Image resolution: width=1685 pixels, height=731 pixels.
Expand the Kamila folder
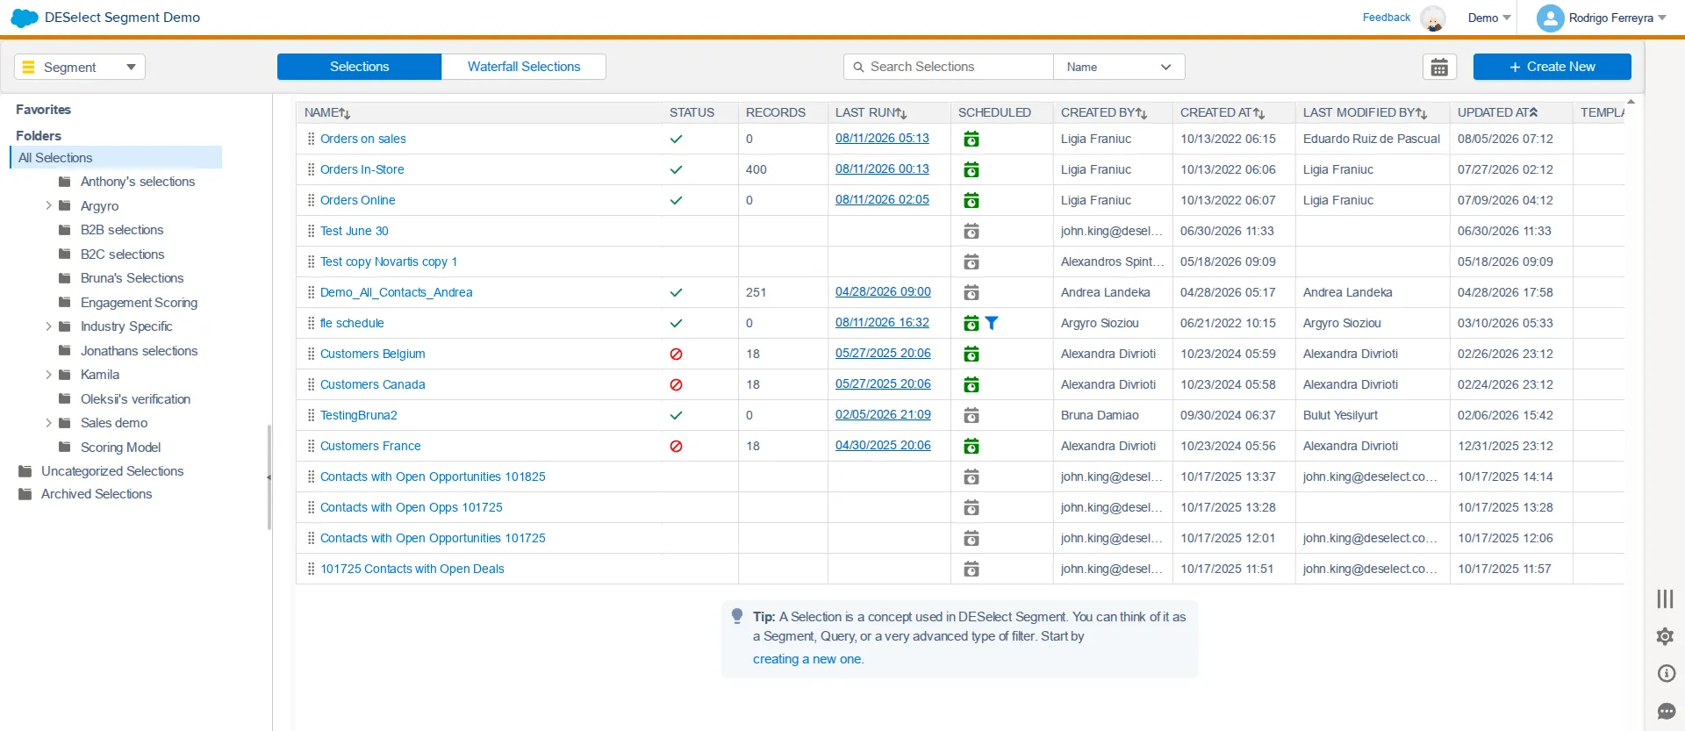(x=49, y=375)
